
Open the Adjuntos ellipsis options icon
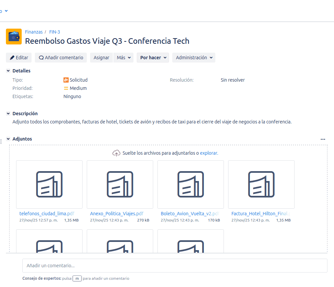point(323,139)
